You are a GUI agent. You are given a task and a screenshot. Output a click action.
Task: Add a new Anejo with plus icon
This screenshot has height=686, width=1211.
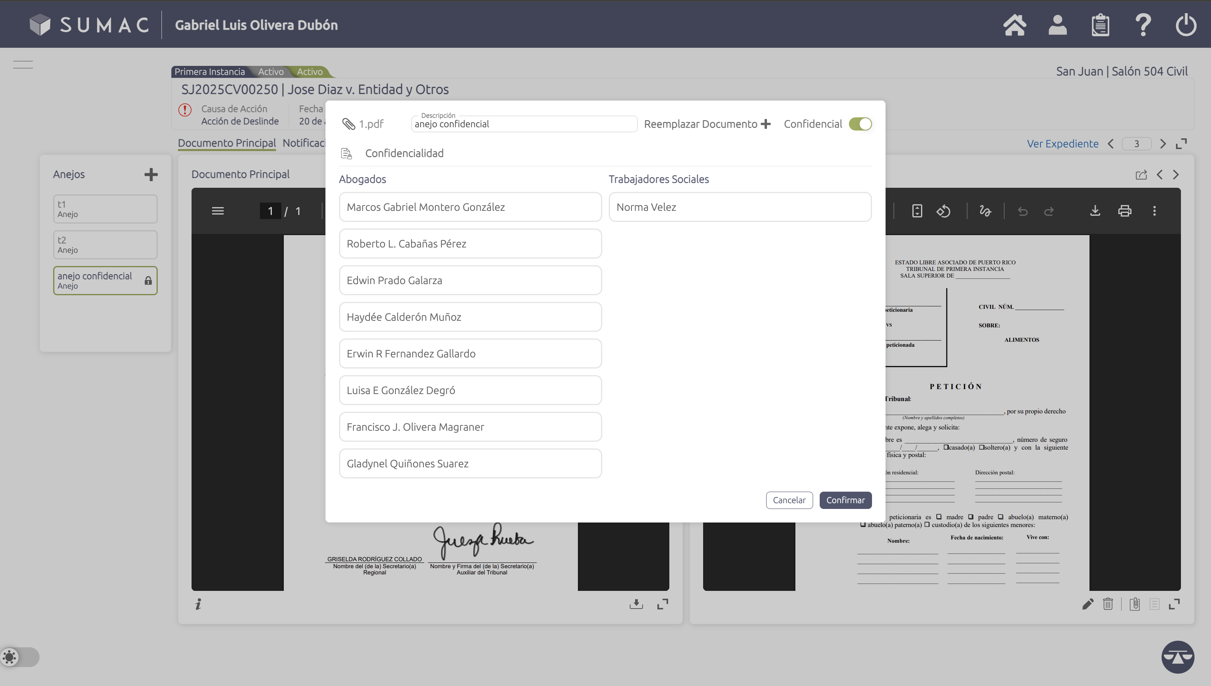pos(151,175)
